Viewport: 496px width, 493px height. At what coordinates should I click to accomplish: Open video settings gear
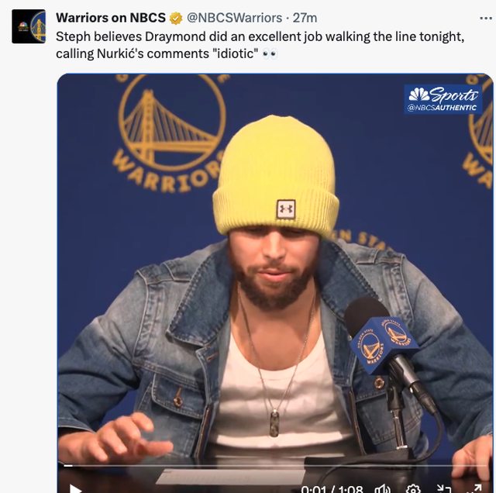tap(414, 488)
